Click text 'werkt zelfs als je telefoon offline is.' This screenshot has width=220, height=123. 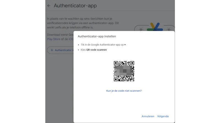(70, 28)
